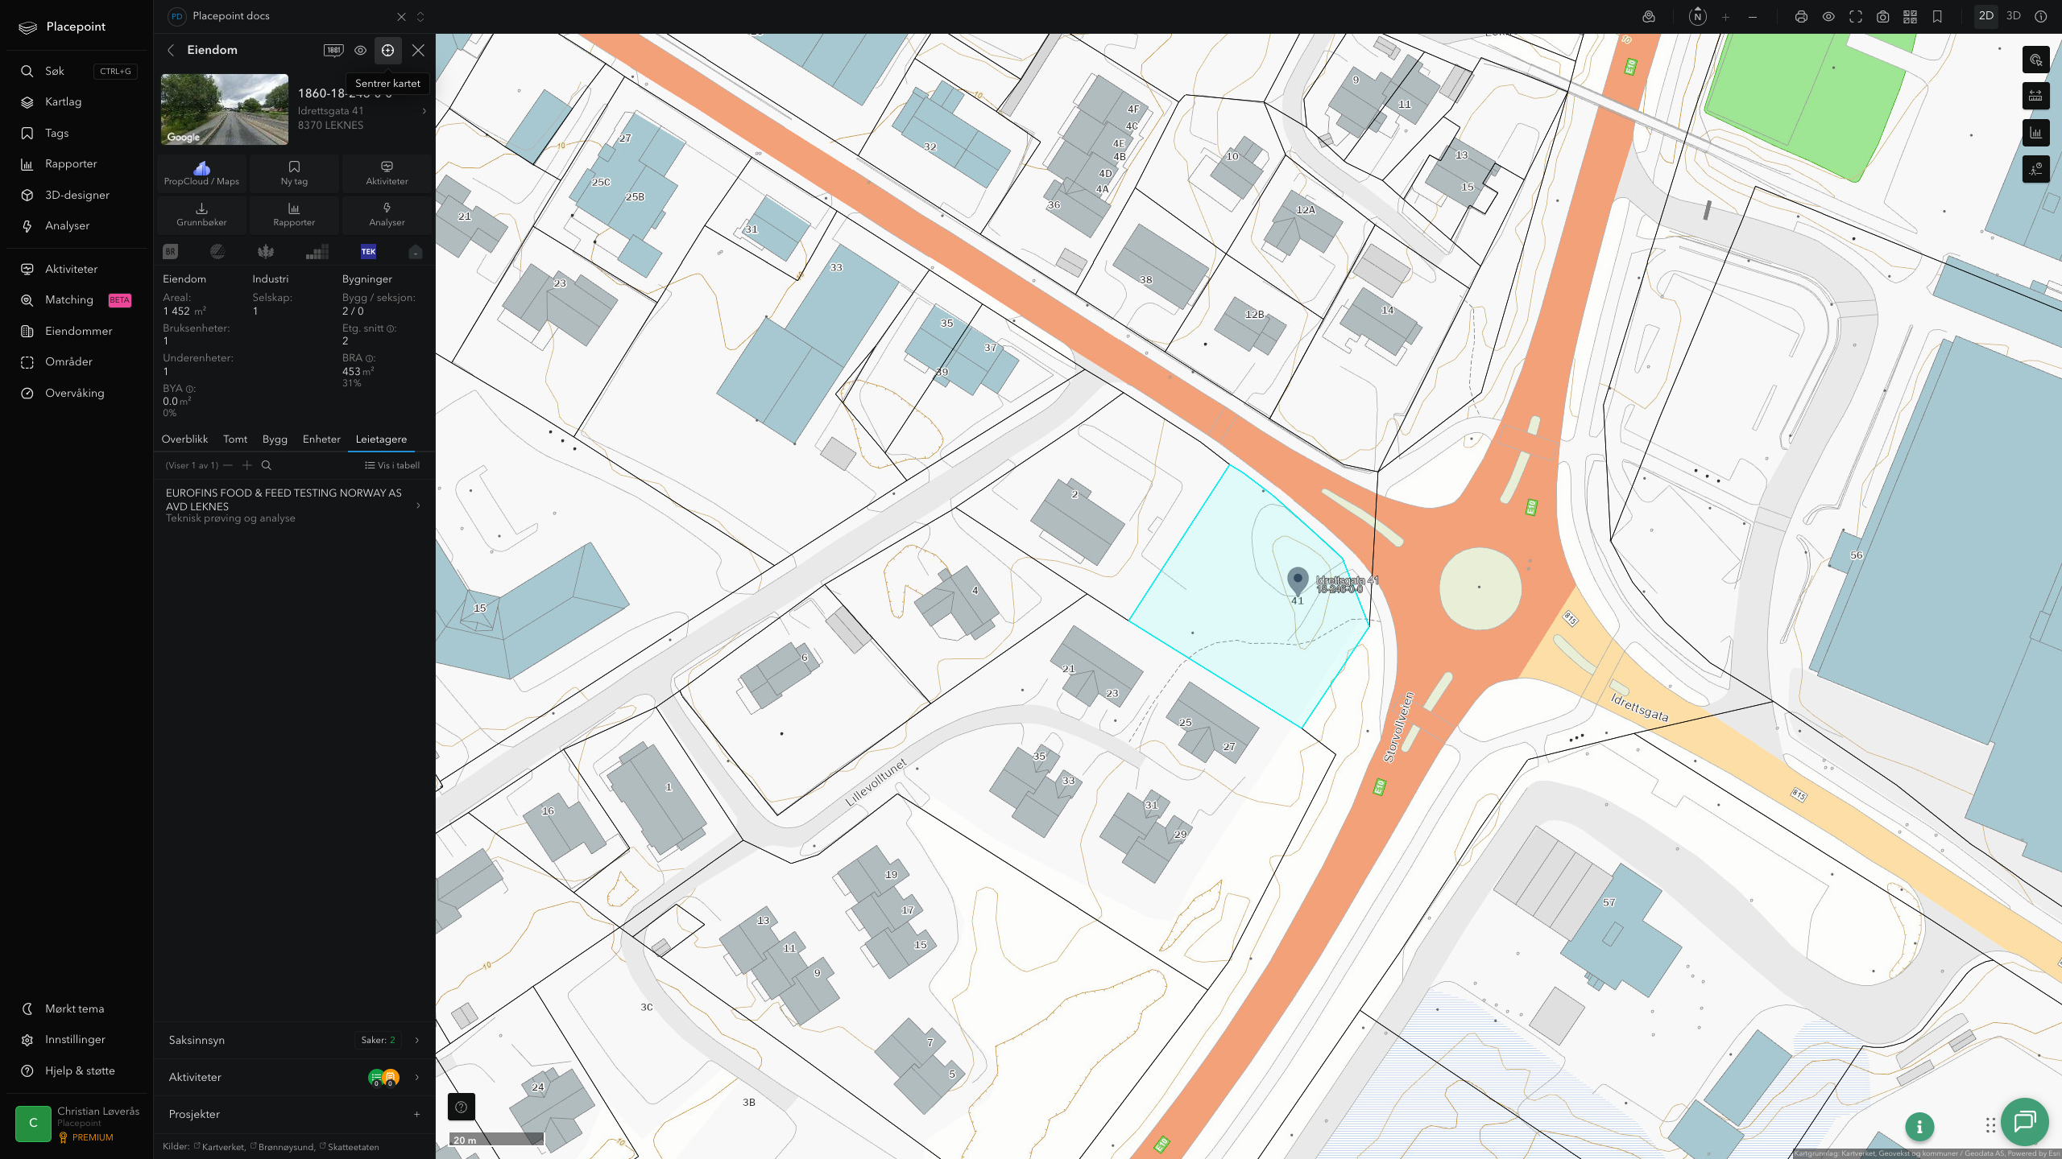2062x1159 pixels.
Task: Open the QR code icon in toolbar
Action: tap(1910, 17)
